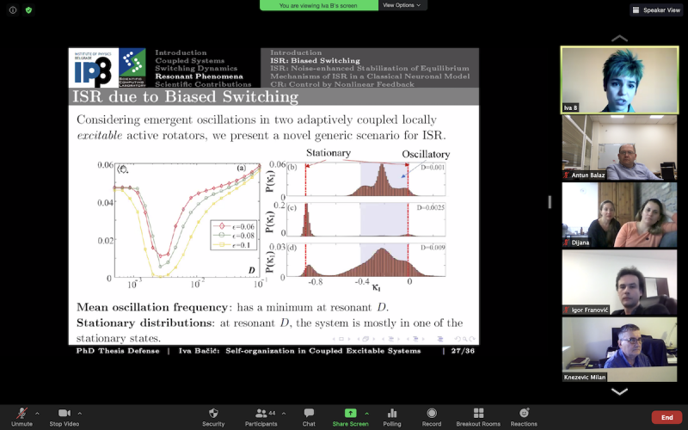Image resolution: width=688 pixels, height=430 pixels.
Task: Click the 'ISR due to Biased Switching' slide title
Action: (x=185, y=97)
